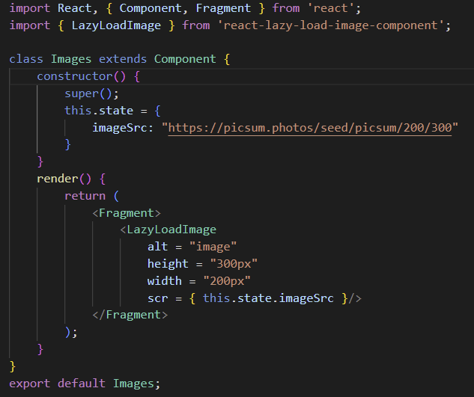Click the 'extends' keyword
This screenshot has height=397, width=474.
coord(123,59)
